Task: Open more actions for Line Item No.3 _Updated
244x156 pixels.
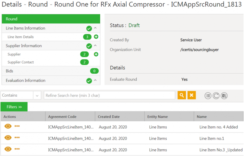Action: 17,149
